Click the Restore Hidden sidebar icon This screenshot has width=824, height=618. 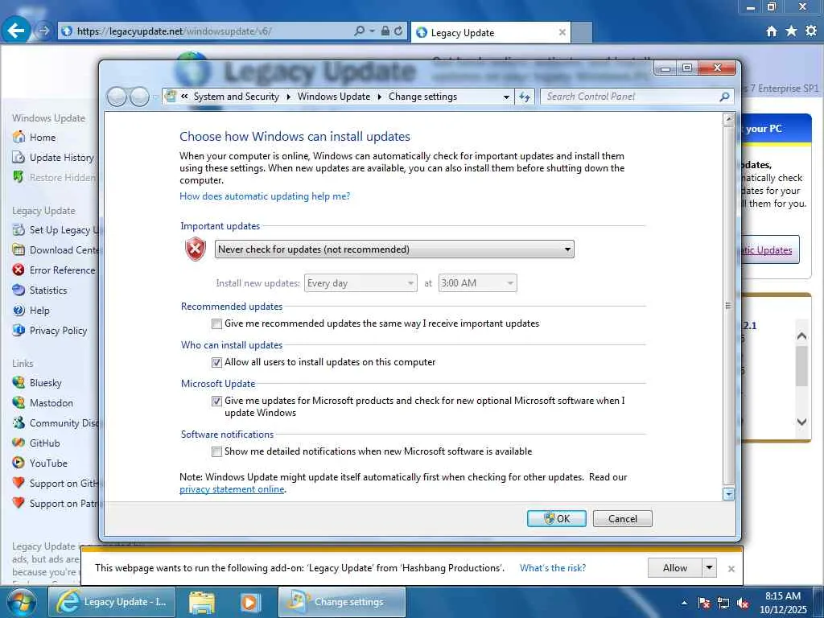(19, 177)
